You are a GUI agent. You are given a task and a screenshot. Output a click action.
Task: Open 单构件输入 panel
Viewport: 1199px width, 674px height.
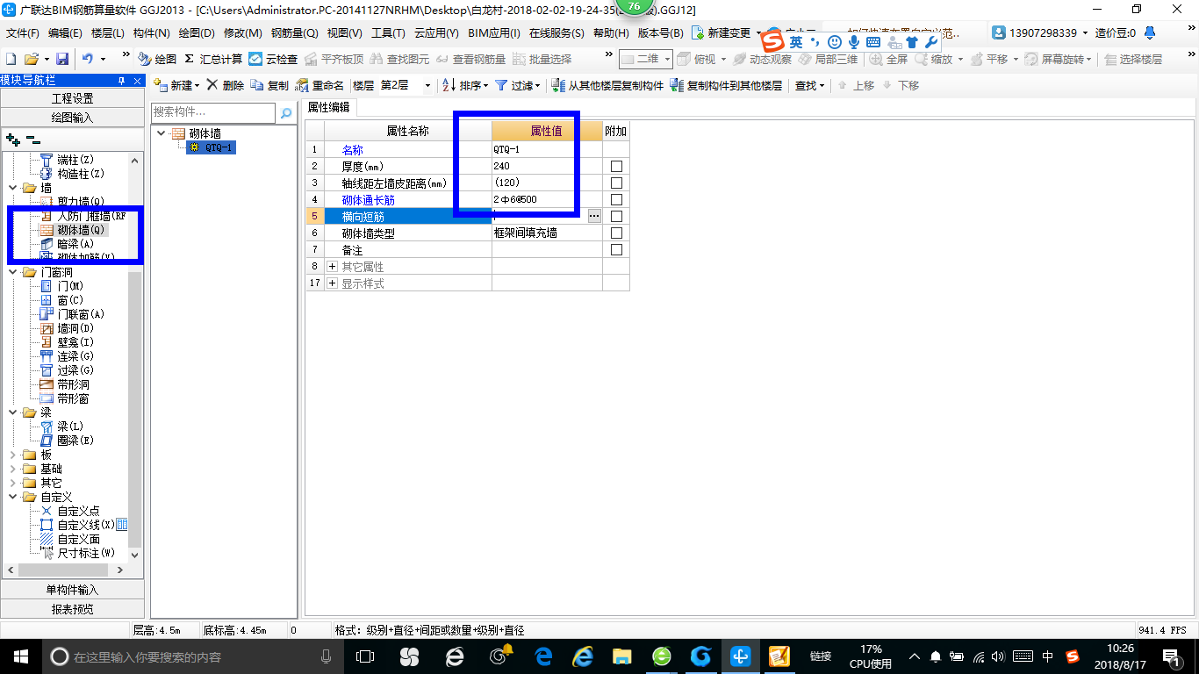tap(72, 590)
